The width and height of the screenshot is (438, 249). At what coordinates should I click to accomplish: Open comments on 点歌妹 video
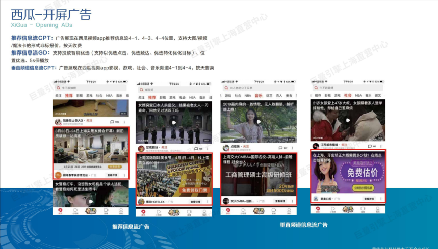coord(280,148)
